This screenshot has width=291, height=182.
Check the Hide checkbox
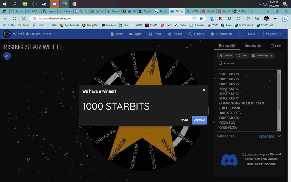[x=272, y=46]
